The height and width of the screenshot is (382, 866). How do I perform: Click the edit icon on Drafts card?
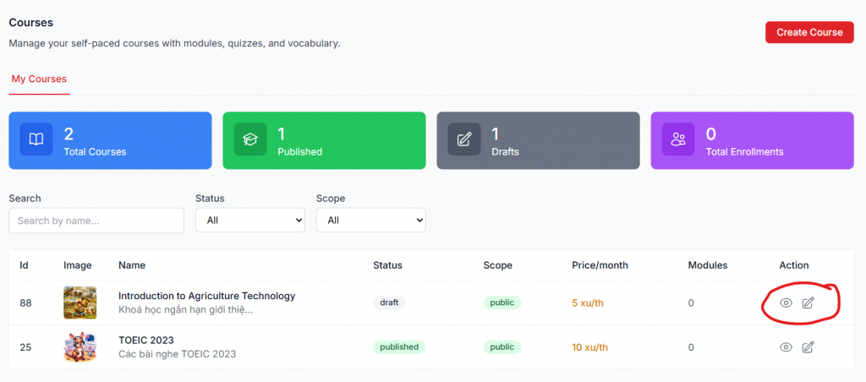[464, 139]
